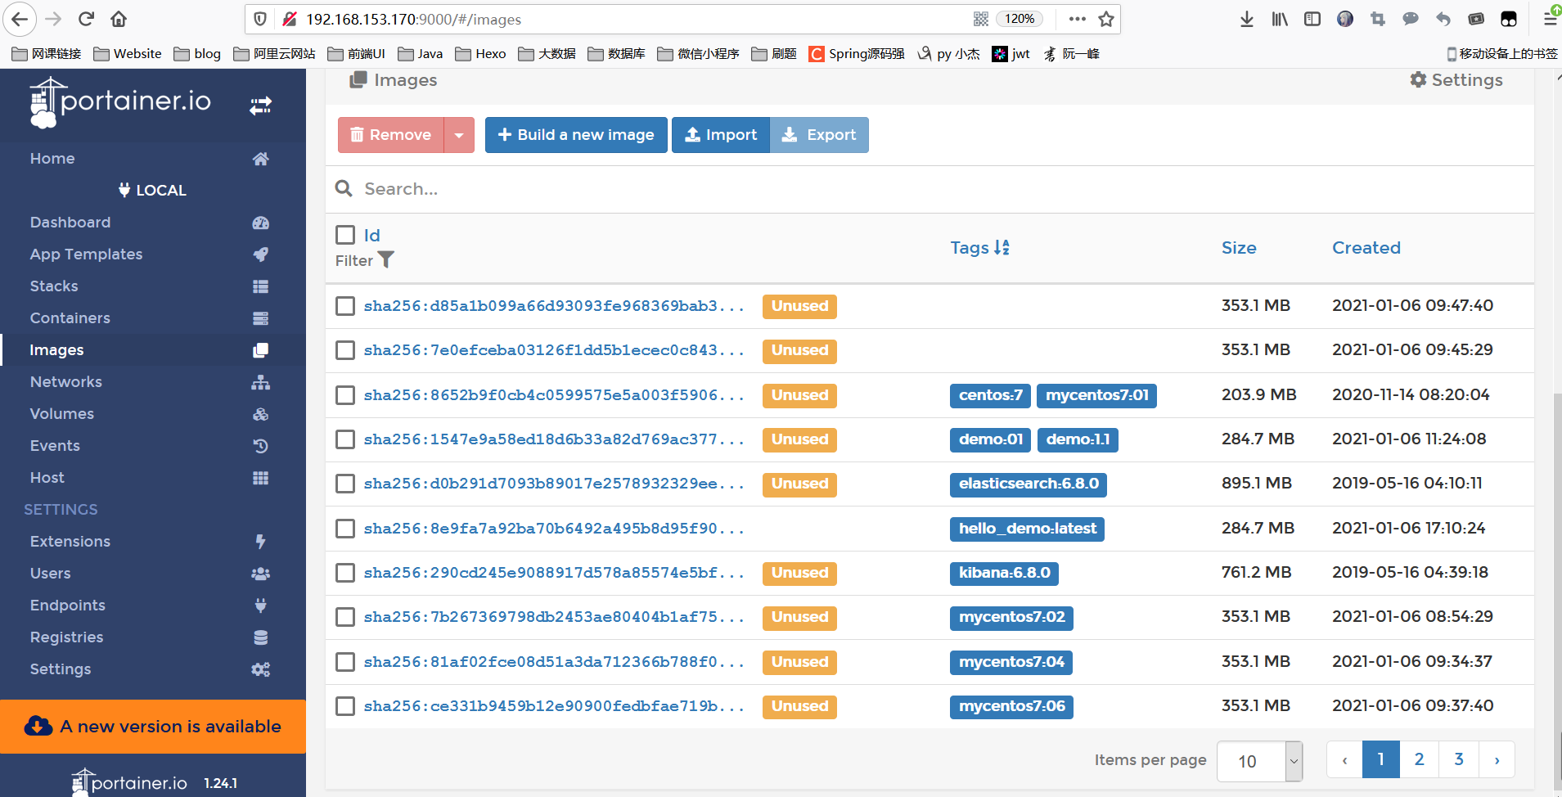Check the box for the demo:01 image row
Image resolution: width=1562 pixels, height=797 pixels.
click(345, 439)
